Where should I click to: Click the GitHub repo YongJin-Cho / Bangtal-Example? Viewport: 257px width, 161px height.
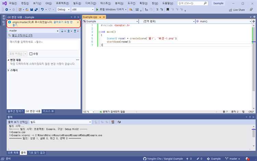click(163, 159)
